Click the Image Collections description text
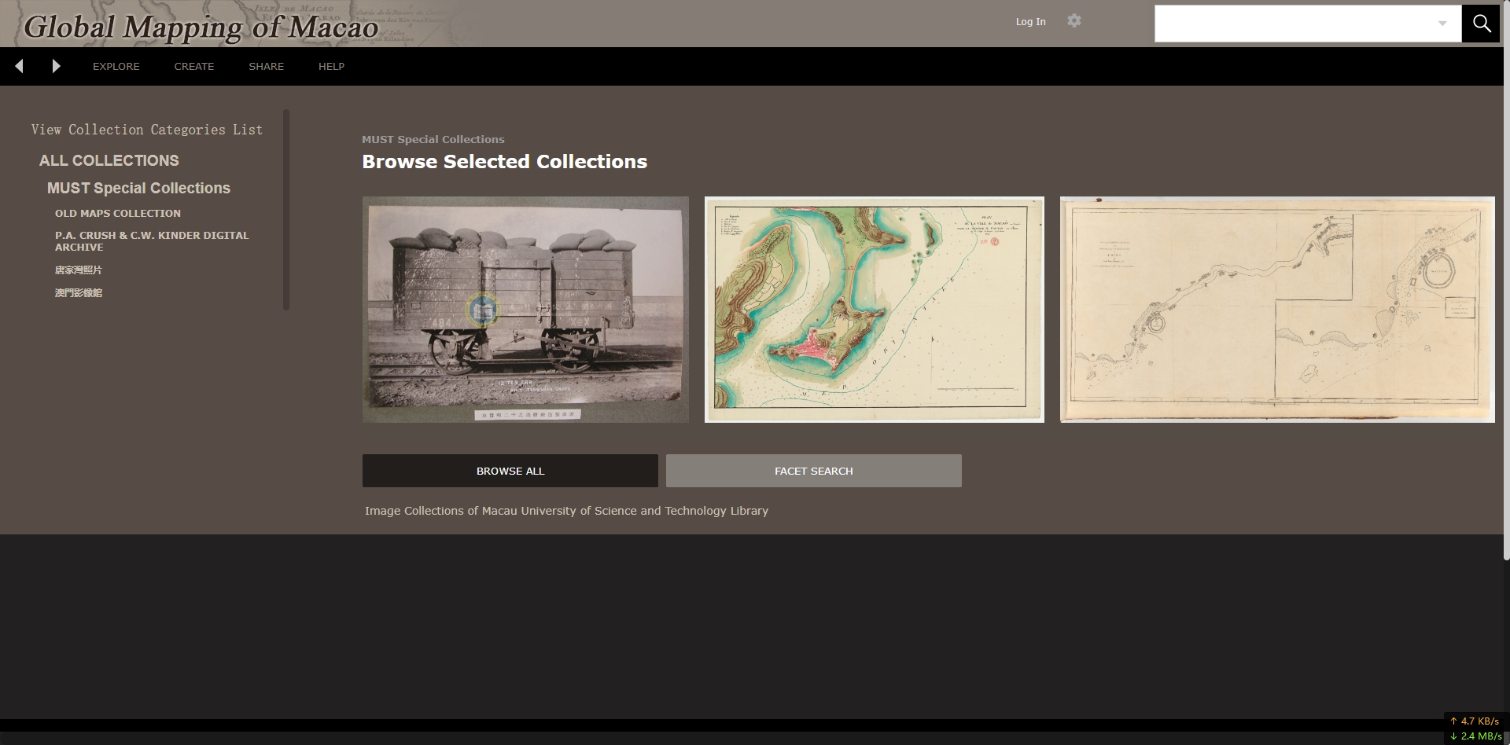The width and height of the screenshot is (1510, 745). 566,511
